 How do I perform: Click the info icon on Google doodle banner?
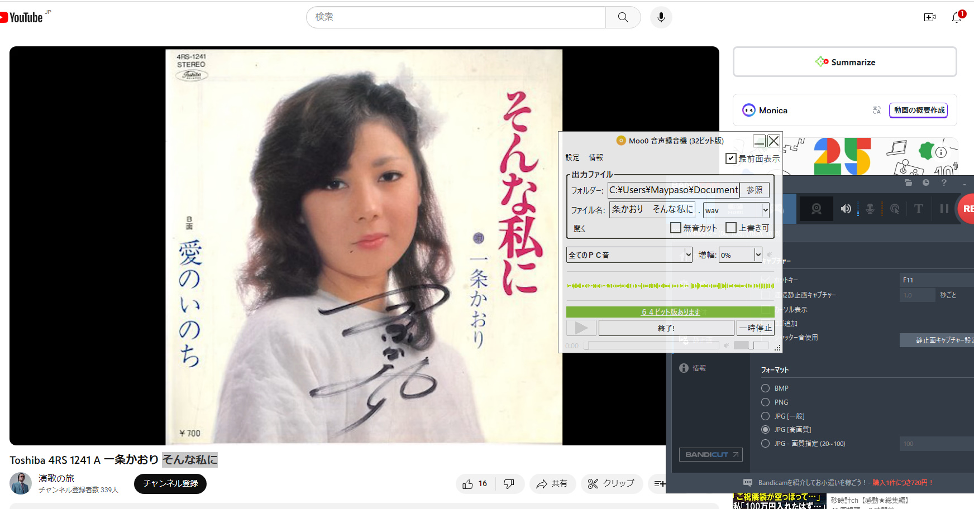pyautogui.click(x=941, y=152)
